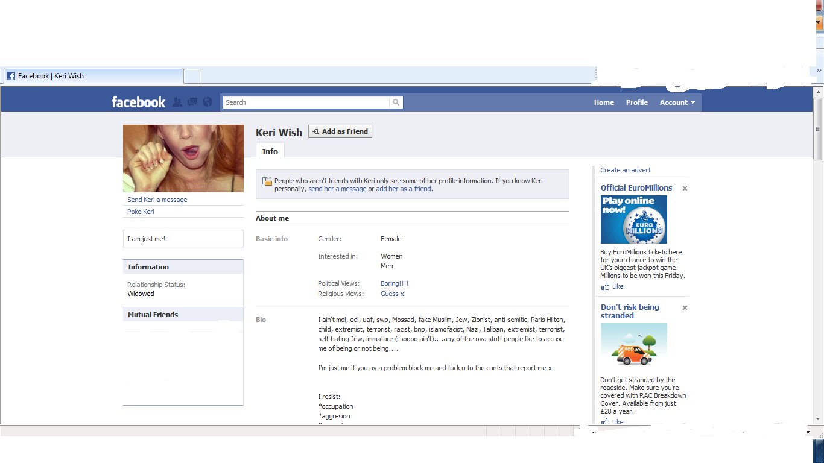The width and height of the screenshot is (824, 463).
Task: Open the notifications globe icon
Action: coord(208,102)
